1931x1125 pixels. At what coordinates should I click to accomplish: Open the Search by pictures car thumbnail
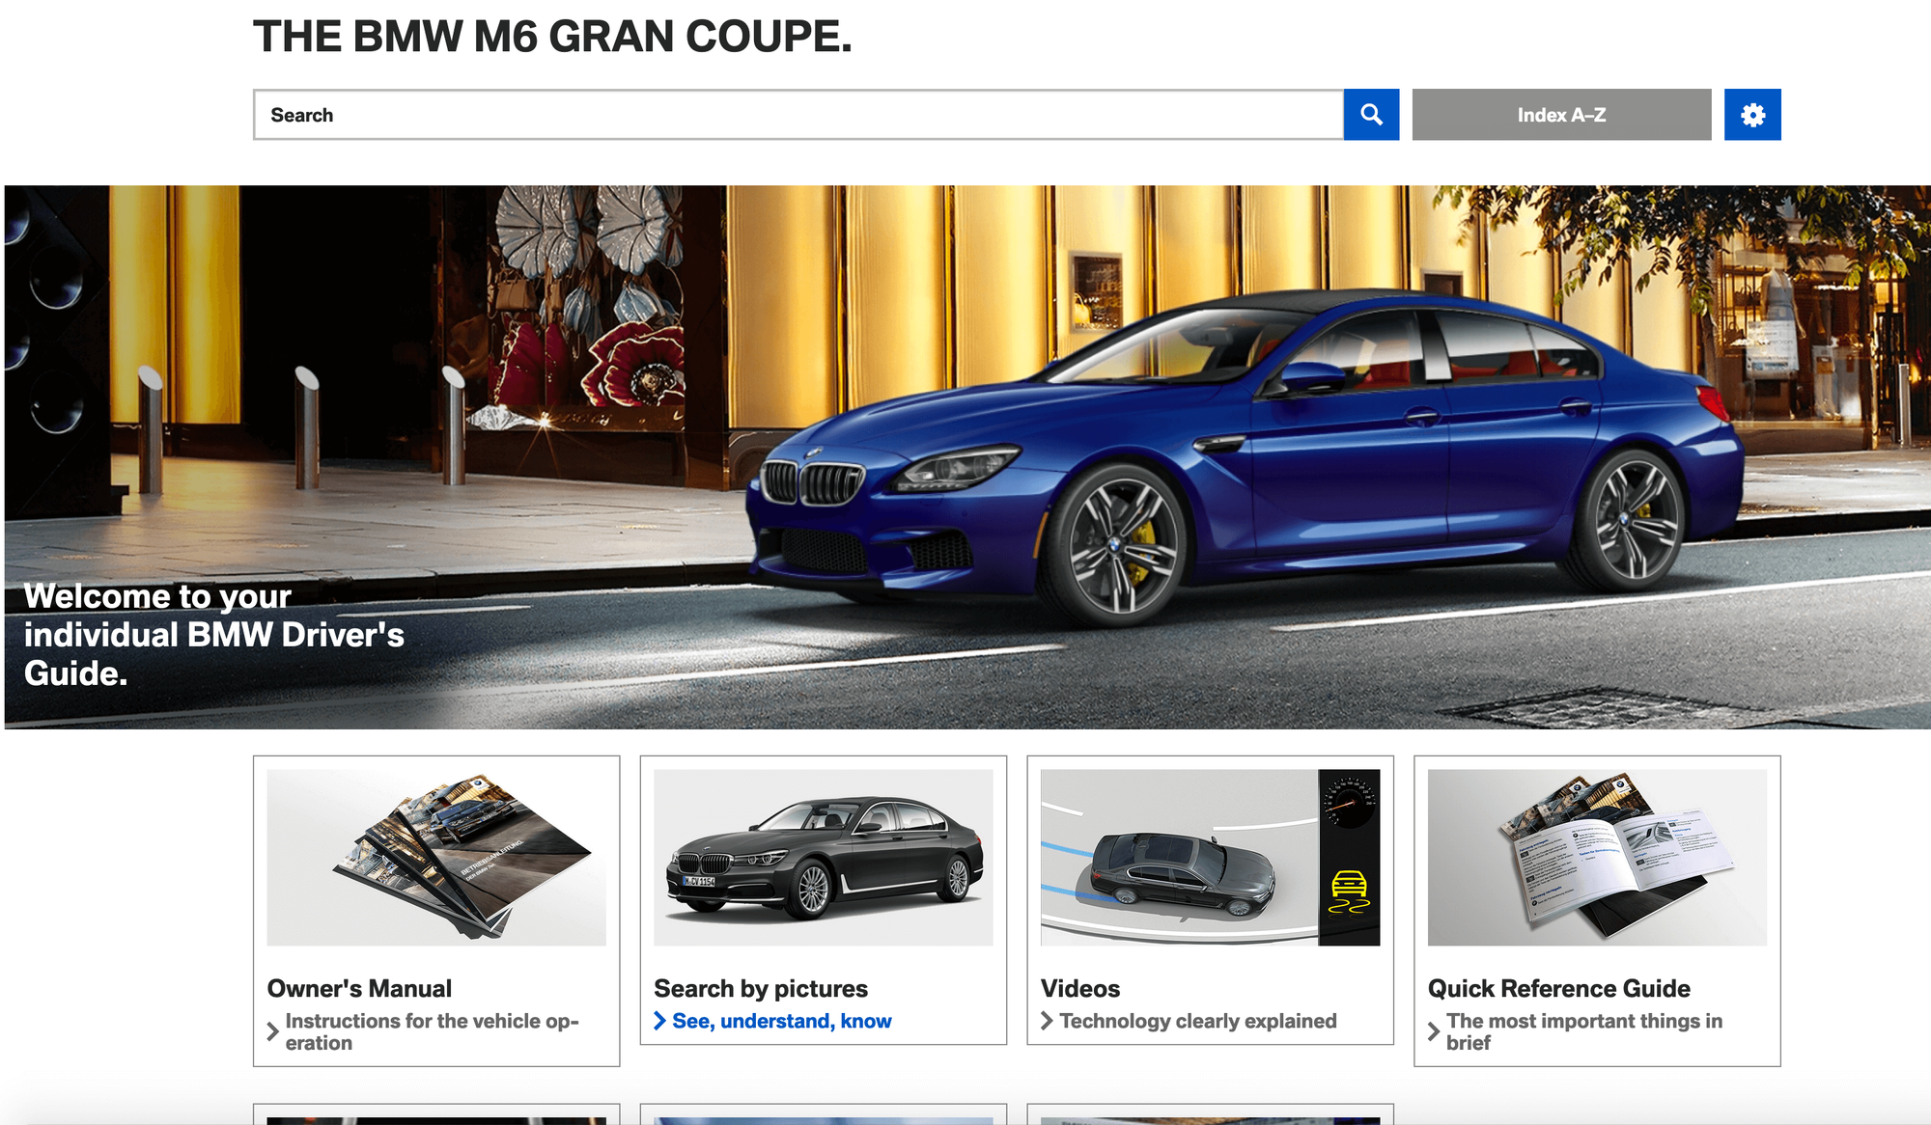pos(824,857)
